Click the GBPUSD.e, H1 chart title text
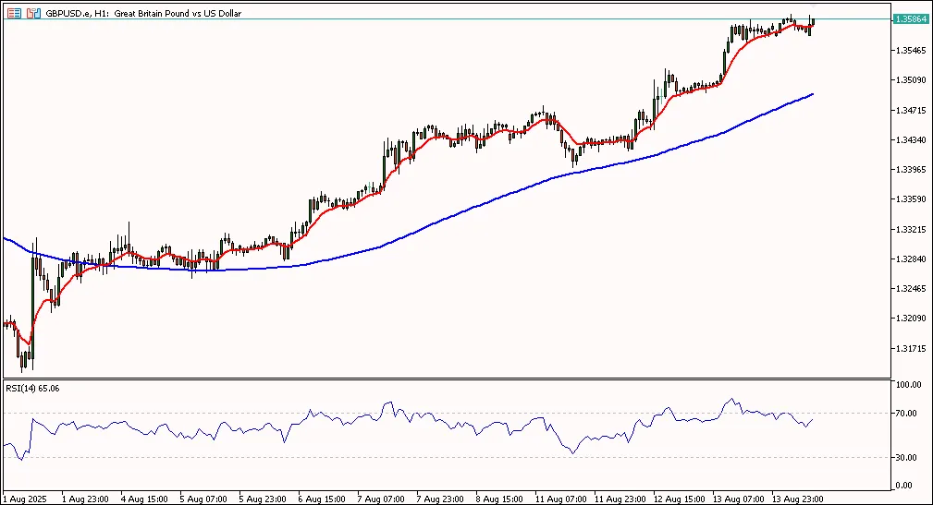Screen dimensions: 933x505 point(143,13)
